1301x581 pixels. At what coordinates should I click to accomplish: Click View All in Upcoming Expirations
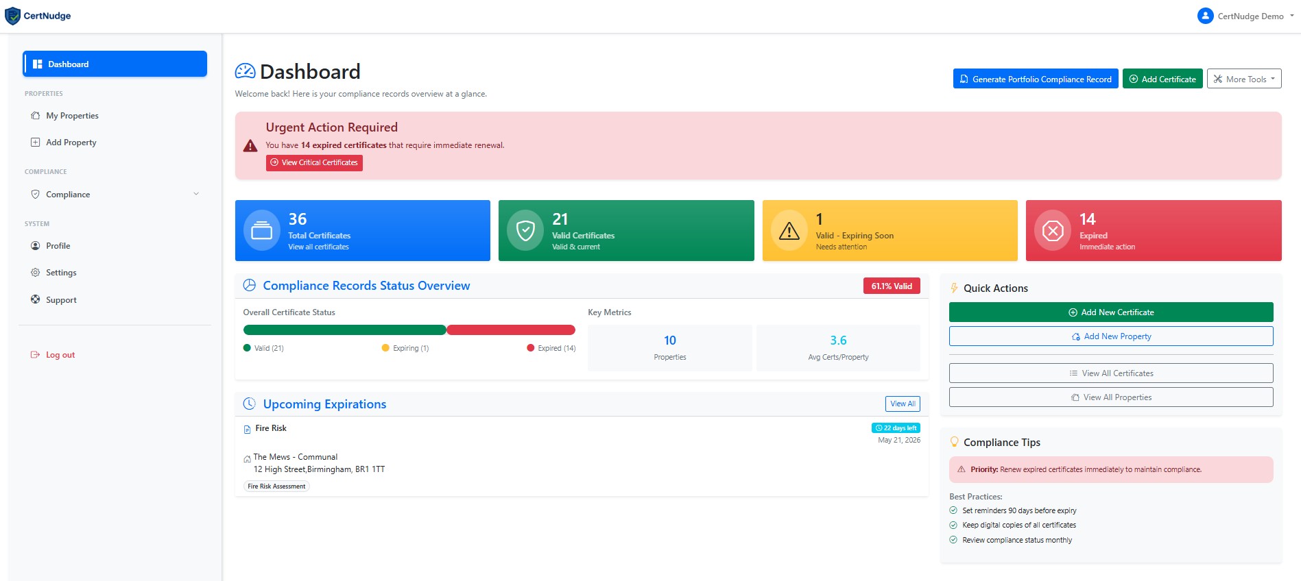coord(903,404)
